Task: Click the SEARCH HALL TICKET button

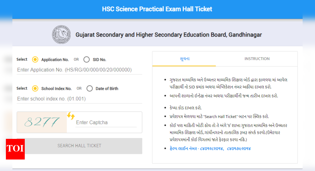Action: [79, 146]
